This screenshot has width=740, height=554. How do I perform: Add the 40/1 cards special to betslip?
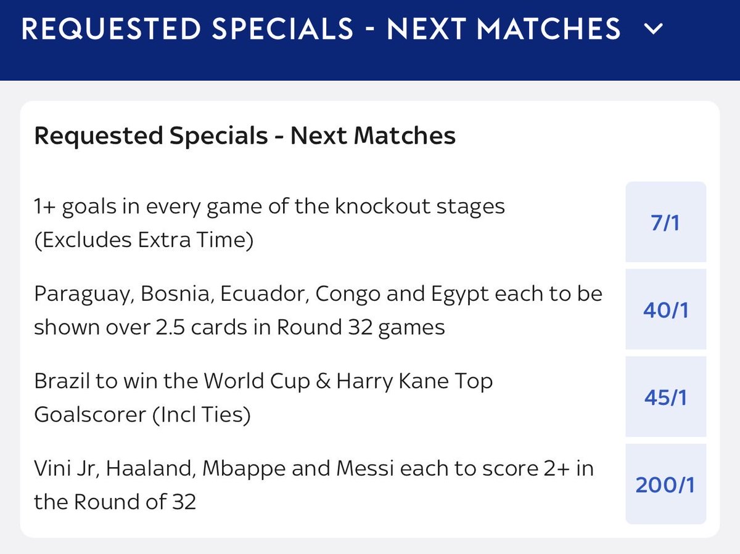[x=665, y=309]
